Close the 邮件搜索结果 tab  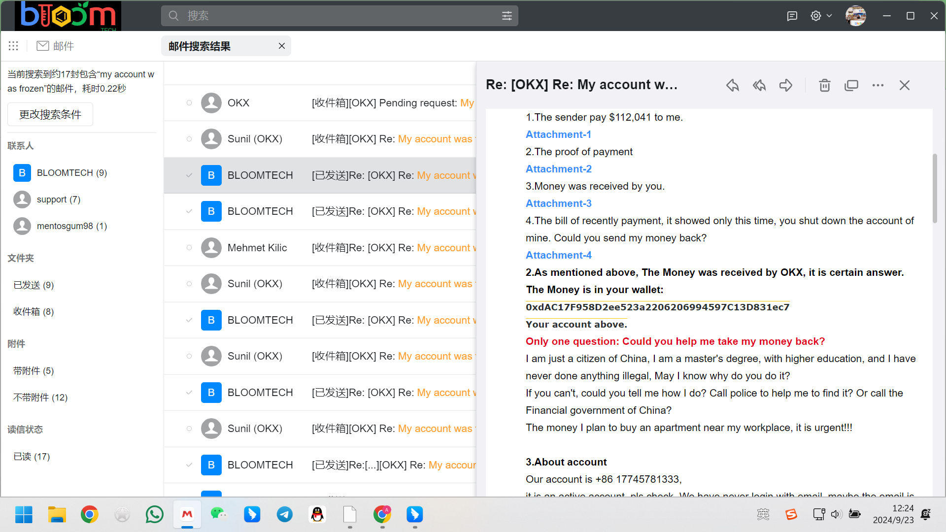[282, 46]
